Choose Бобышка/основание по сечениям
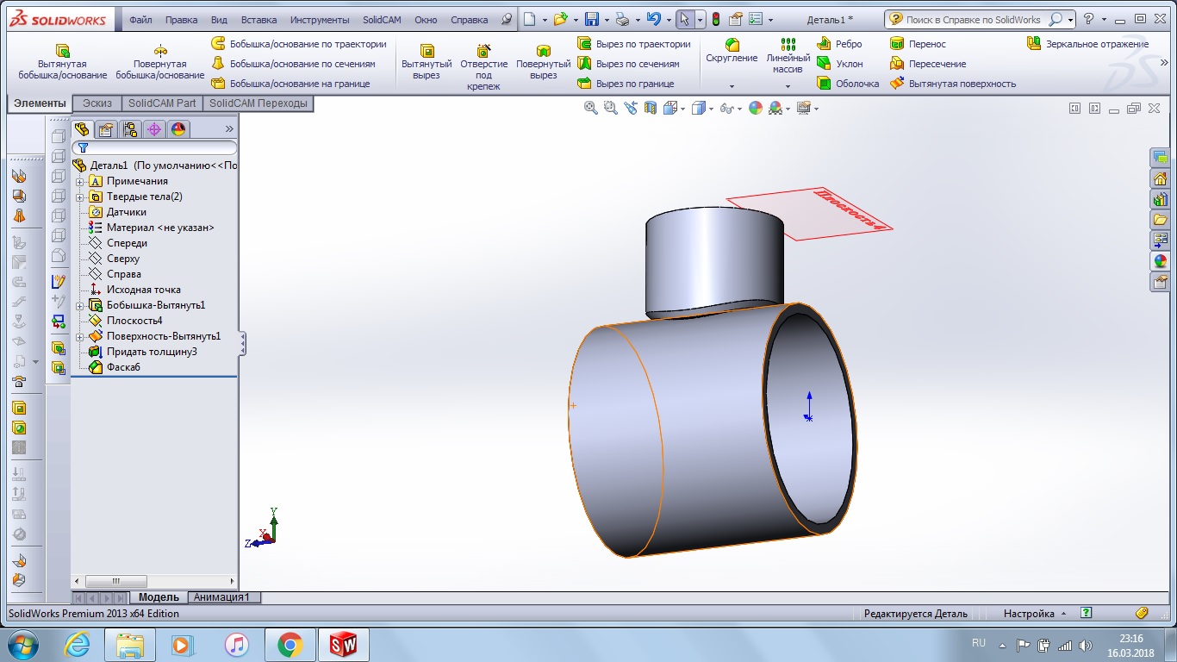The width and height of the screenshot is (1177, 662). click(x=293, y=64)
